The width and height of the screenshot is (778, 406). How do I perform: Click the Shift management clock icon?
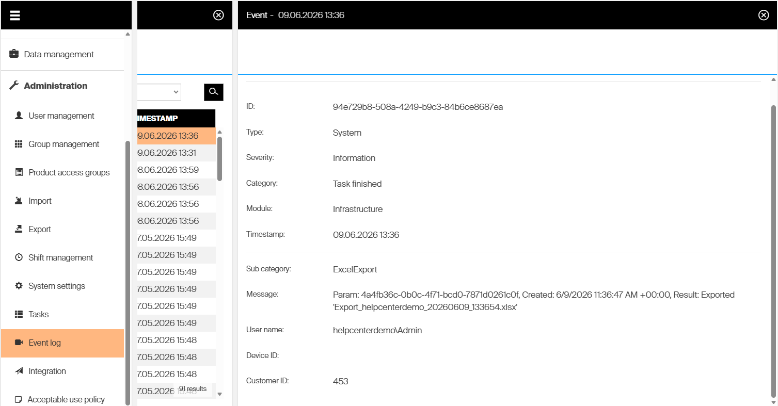tap(19, 257)
